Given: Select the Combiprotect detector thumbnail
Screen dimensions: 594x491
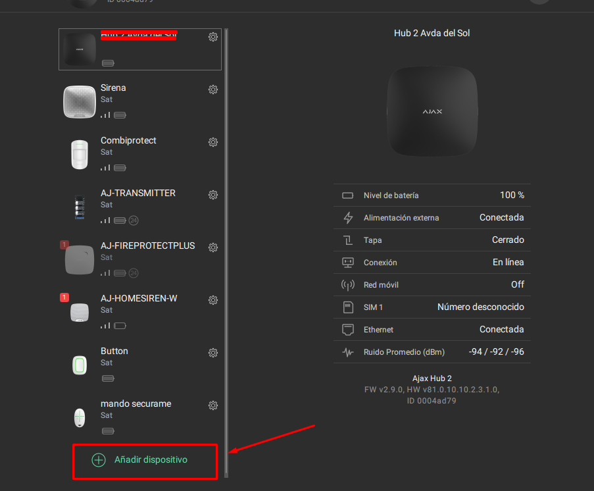Looking at the screenshot, I should coord(80,155).
